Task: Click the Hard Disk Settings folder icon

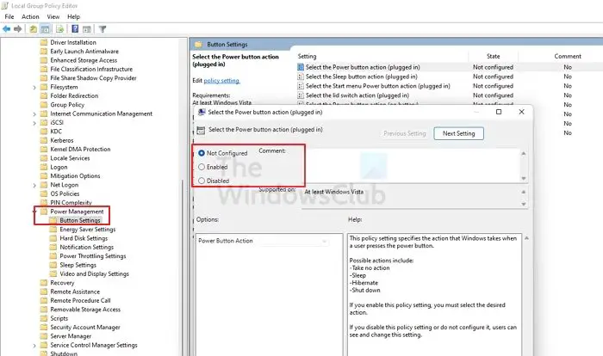Action: [53, 238]
